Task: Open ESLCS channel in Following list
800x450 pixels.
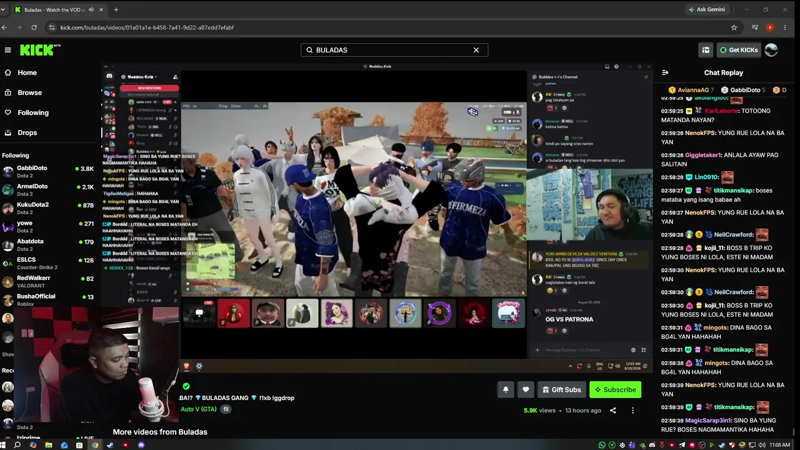Action: (x=49, y=263)
